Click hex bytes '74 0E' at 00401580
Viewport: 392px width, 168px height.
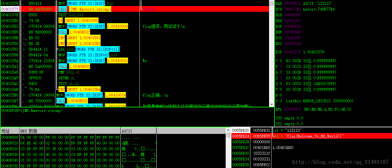tap(34, 21)
